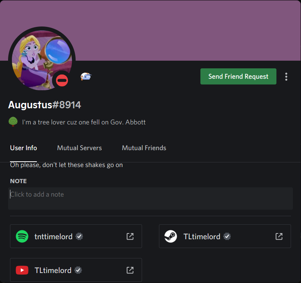This screenshot has height=283, width=301.
Task: Click the NOTE section heading
Action: click(x=18, y=181)
